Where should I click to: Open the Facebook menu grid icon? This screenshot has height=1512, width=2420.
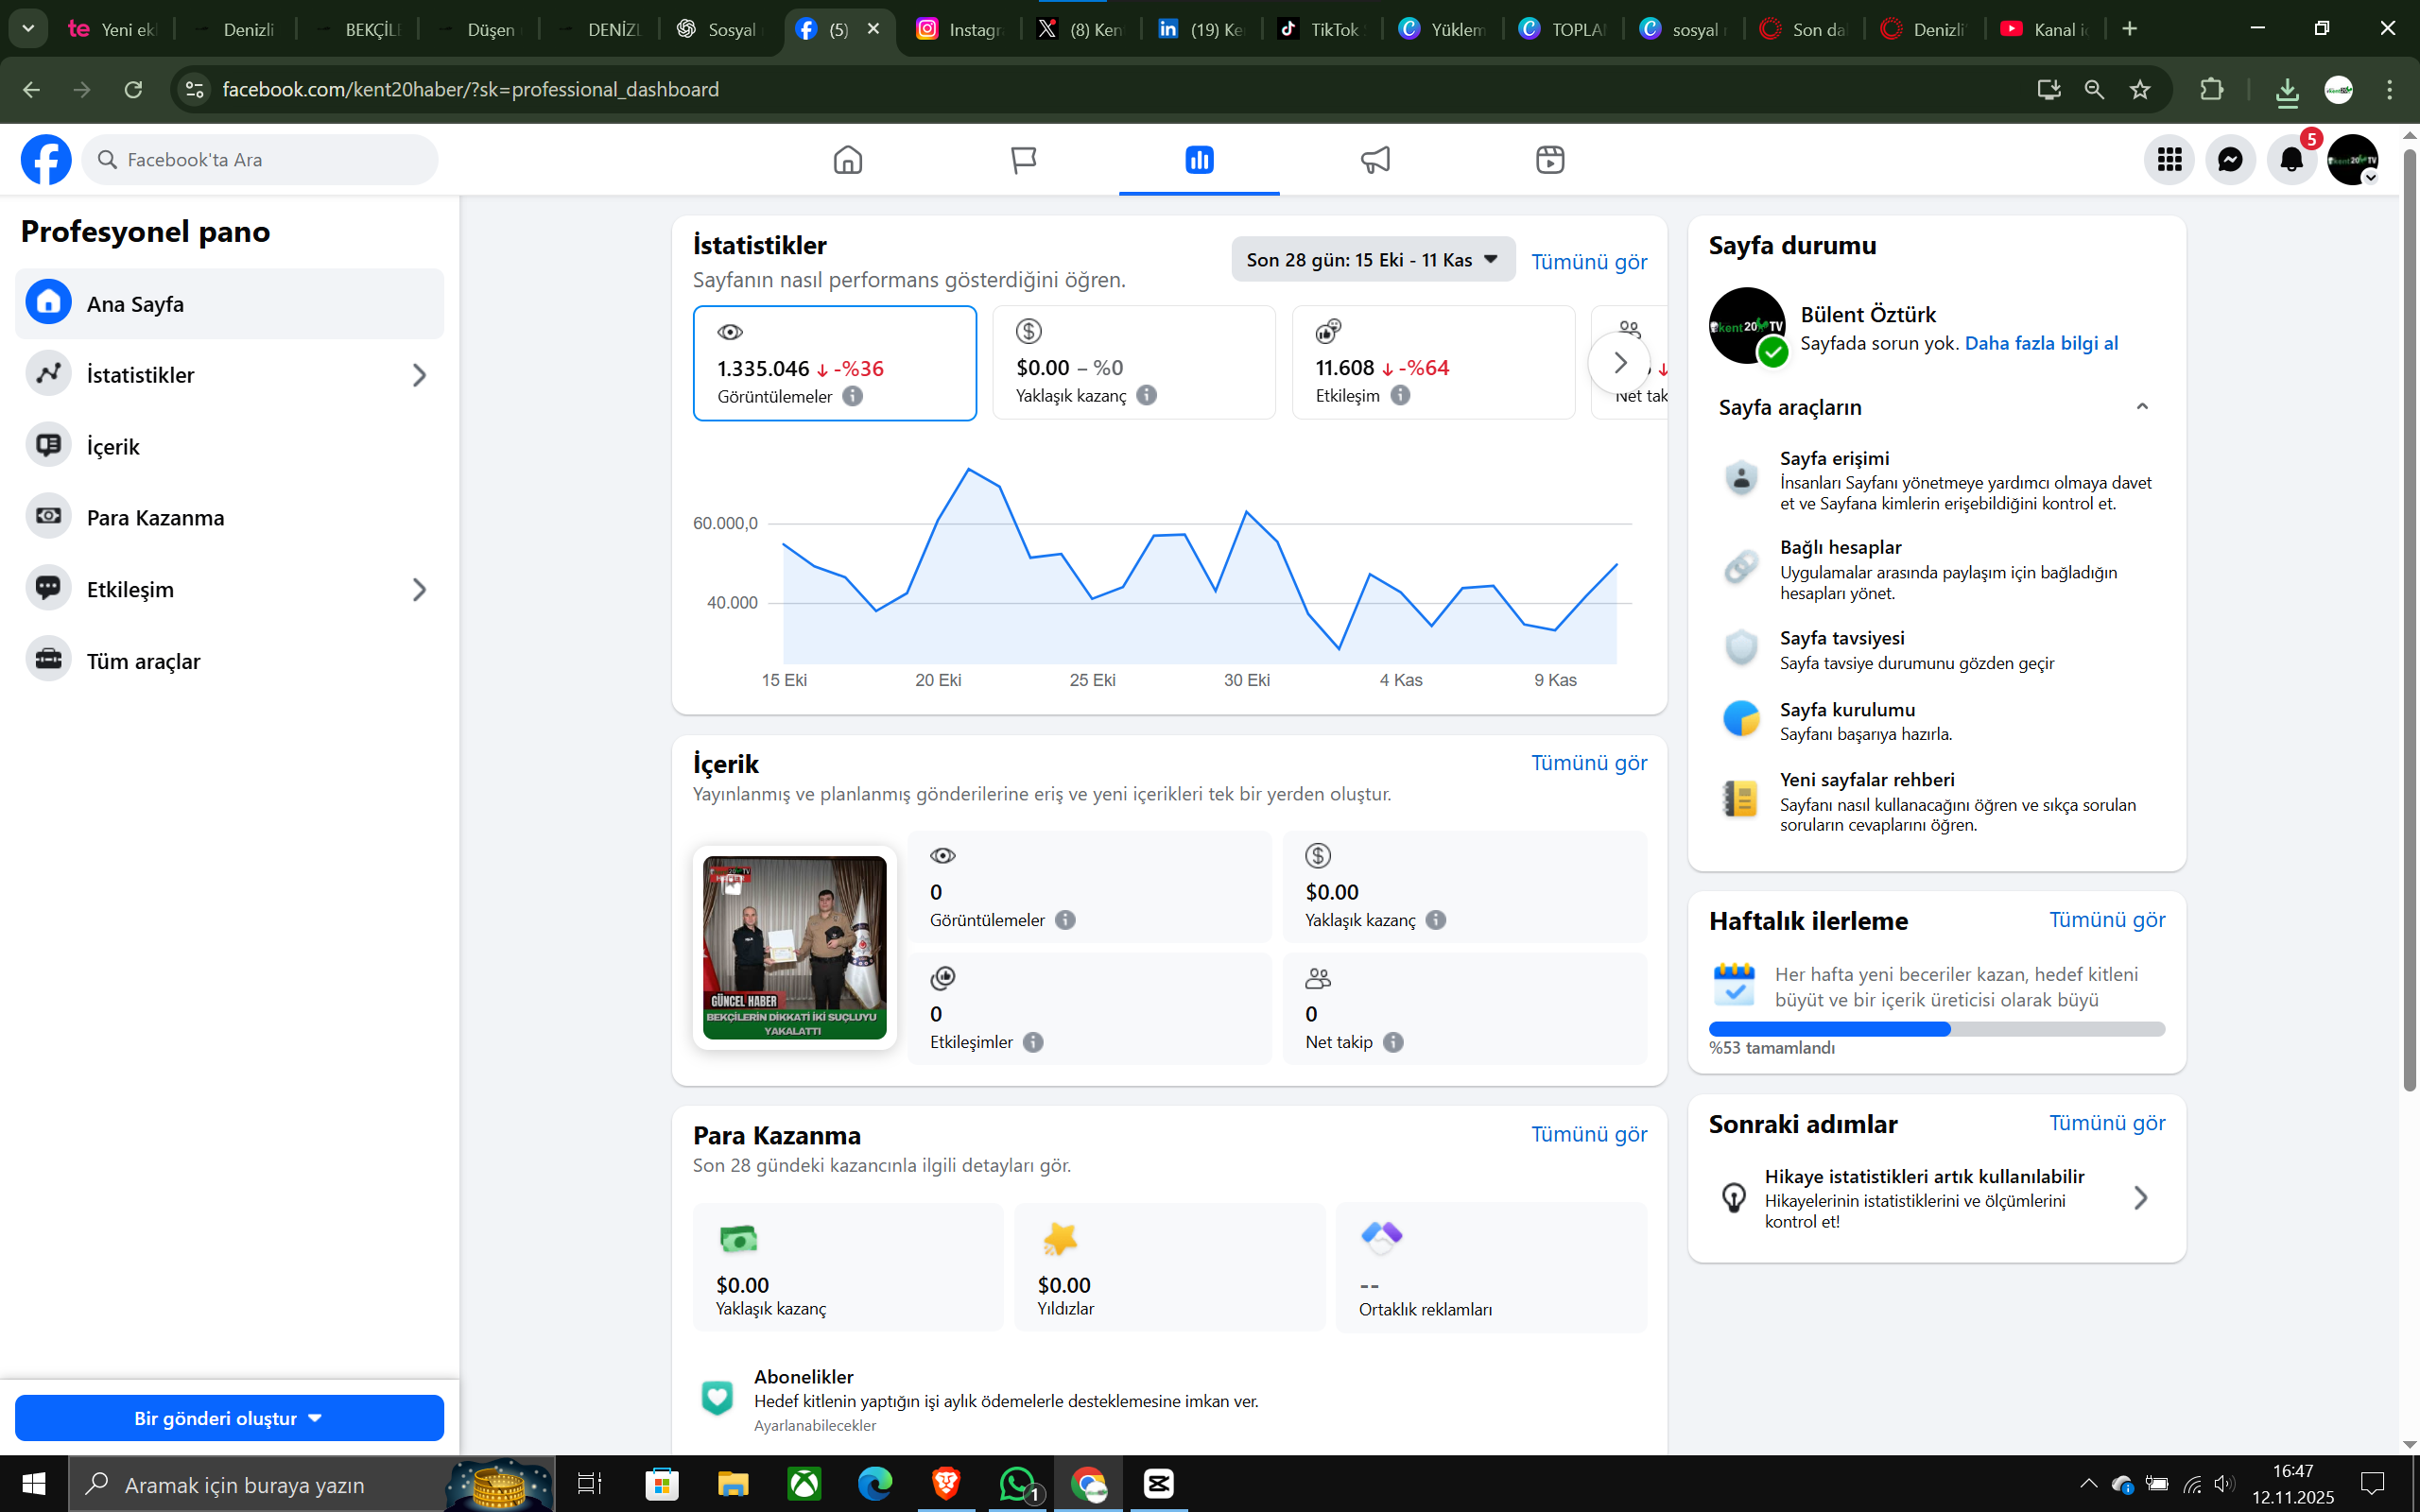click(2169, 160)
